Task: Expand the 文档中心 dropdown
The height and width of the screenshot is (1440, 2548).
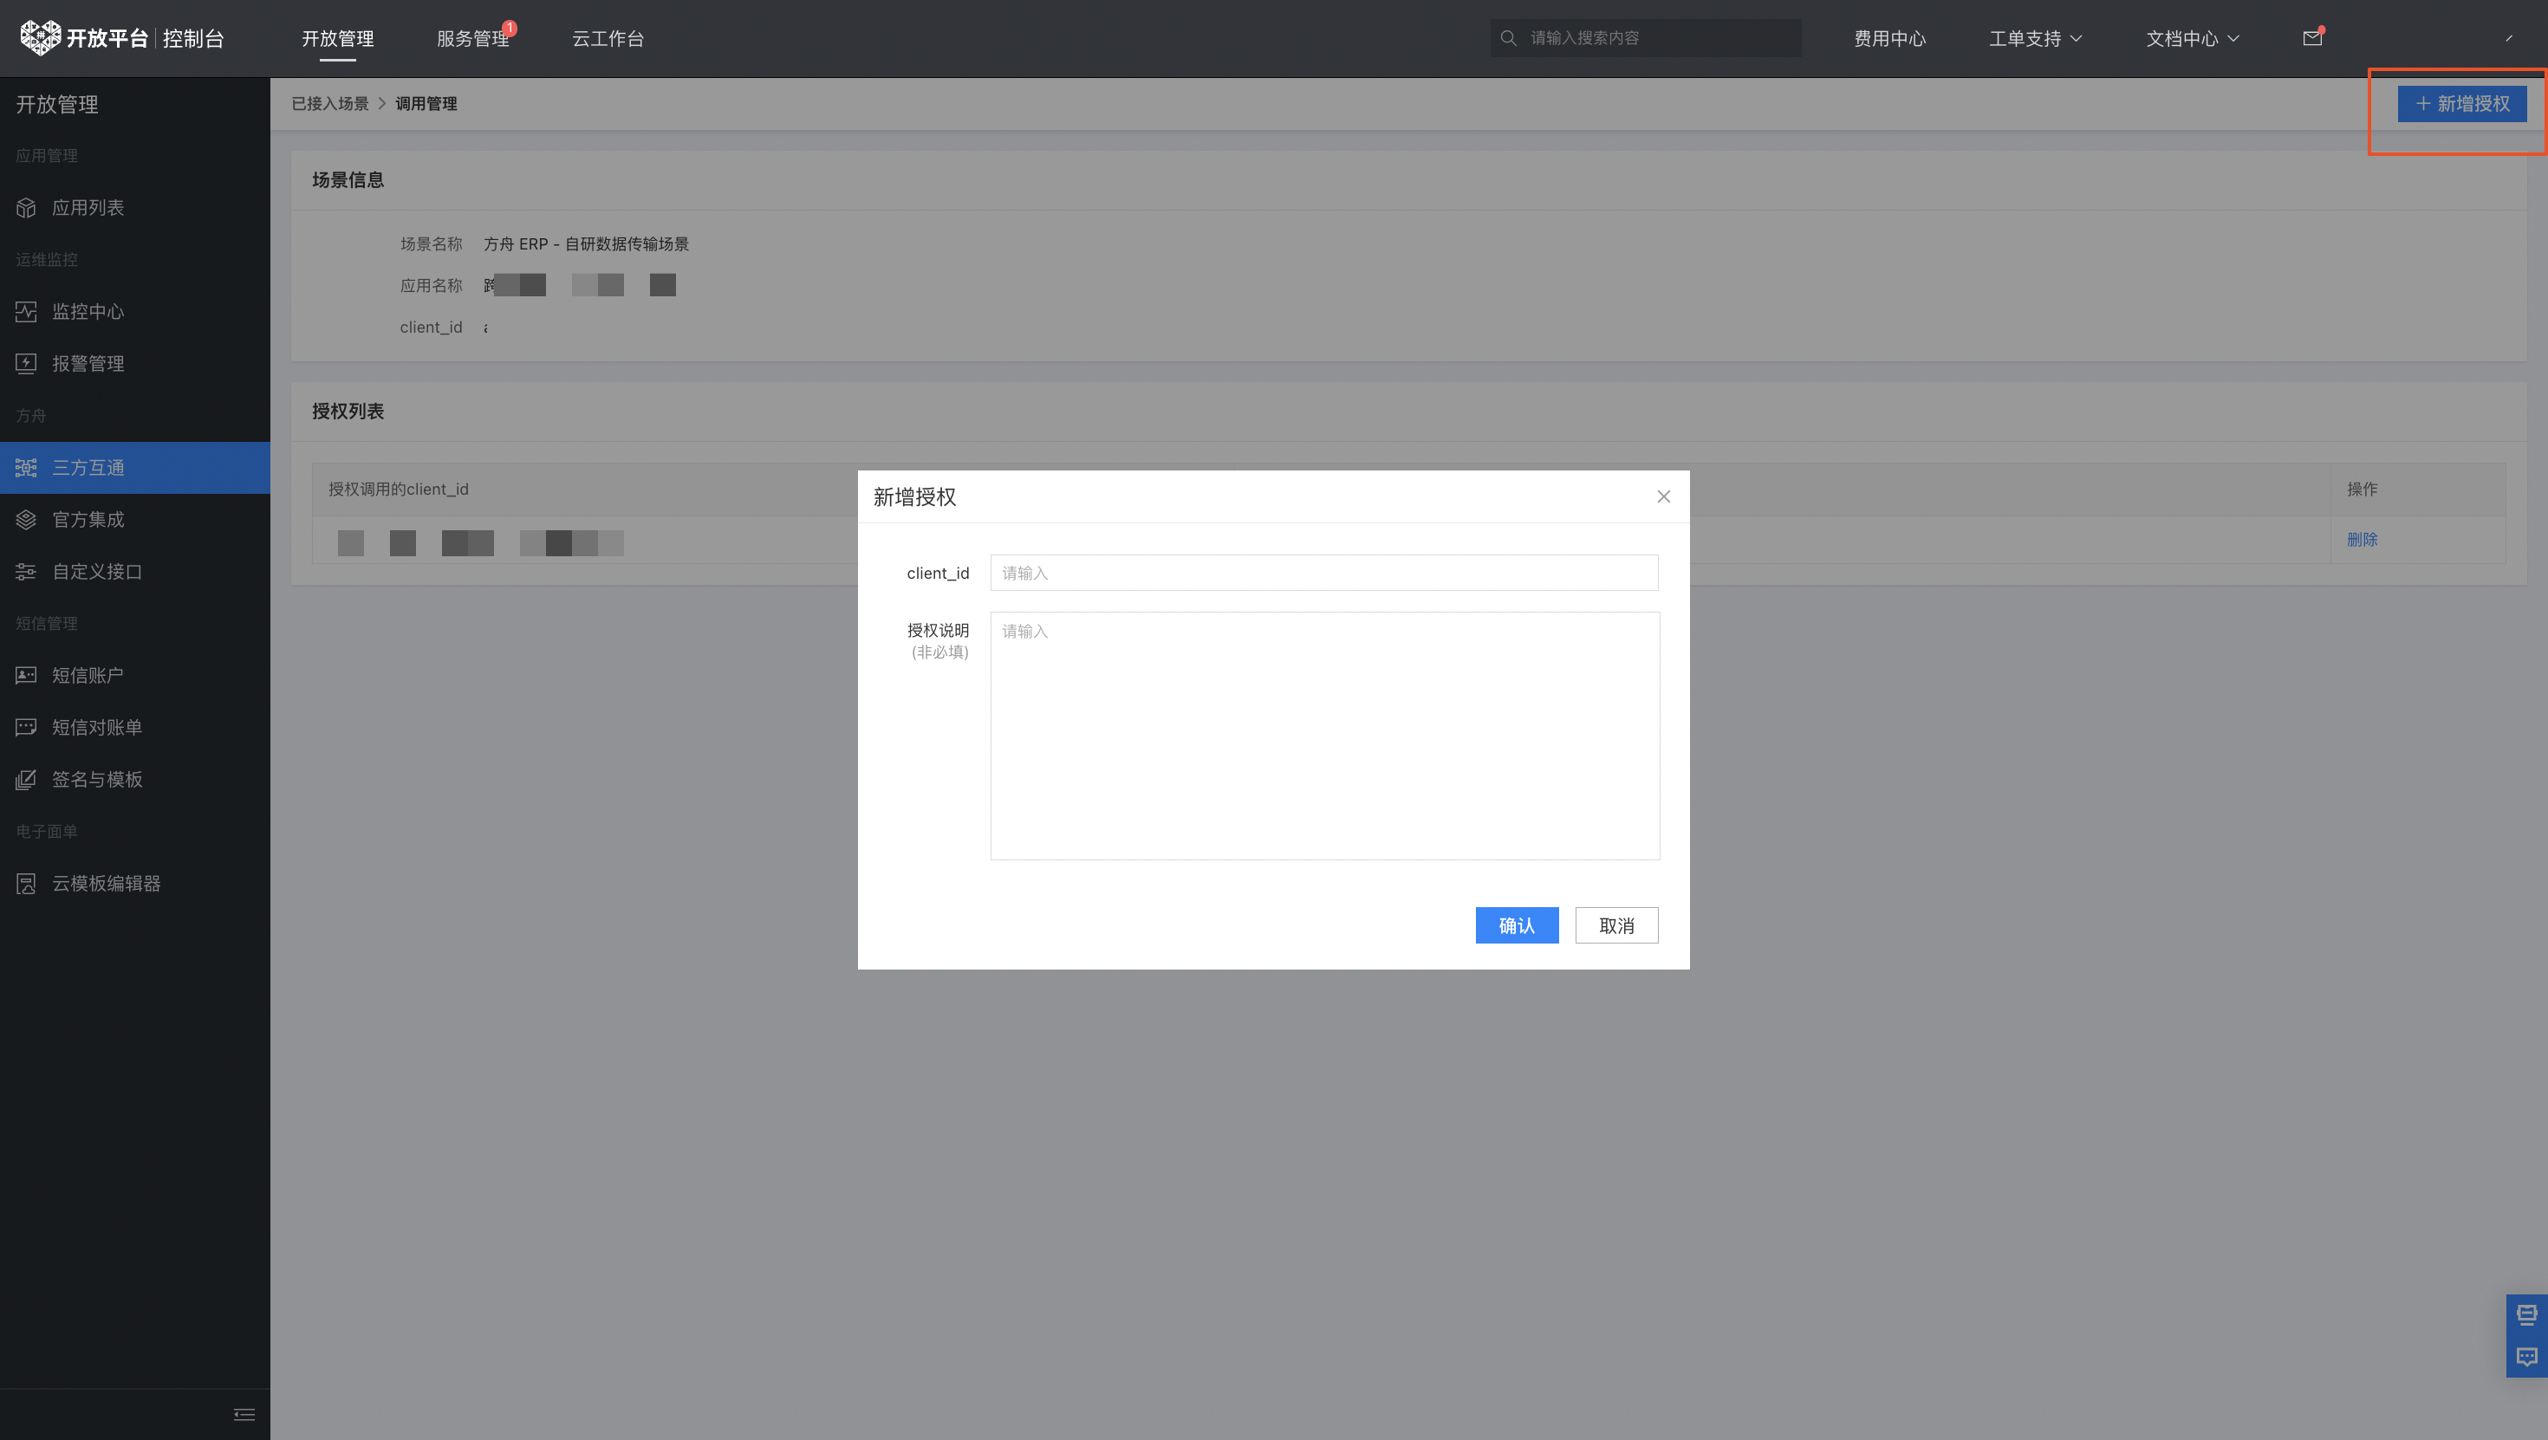Action: 2192,39
